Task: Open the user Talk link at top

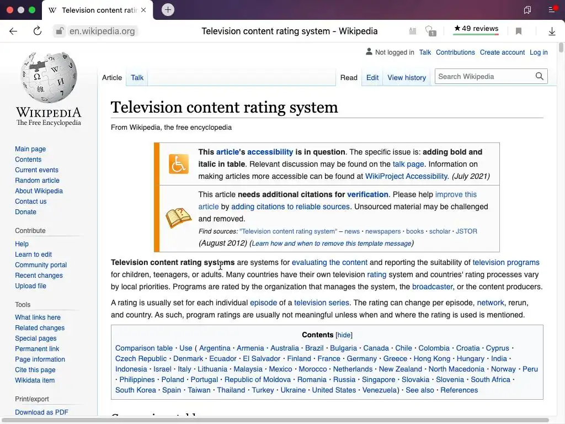Action: (425, 52)
